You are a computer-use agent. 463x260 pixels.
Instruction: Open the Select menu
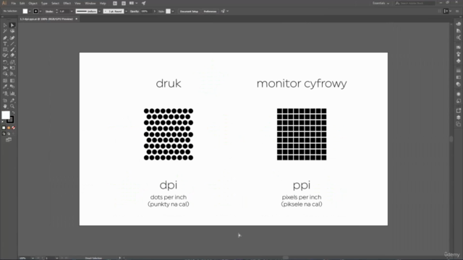point(55,3)
